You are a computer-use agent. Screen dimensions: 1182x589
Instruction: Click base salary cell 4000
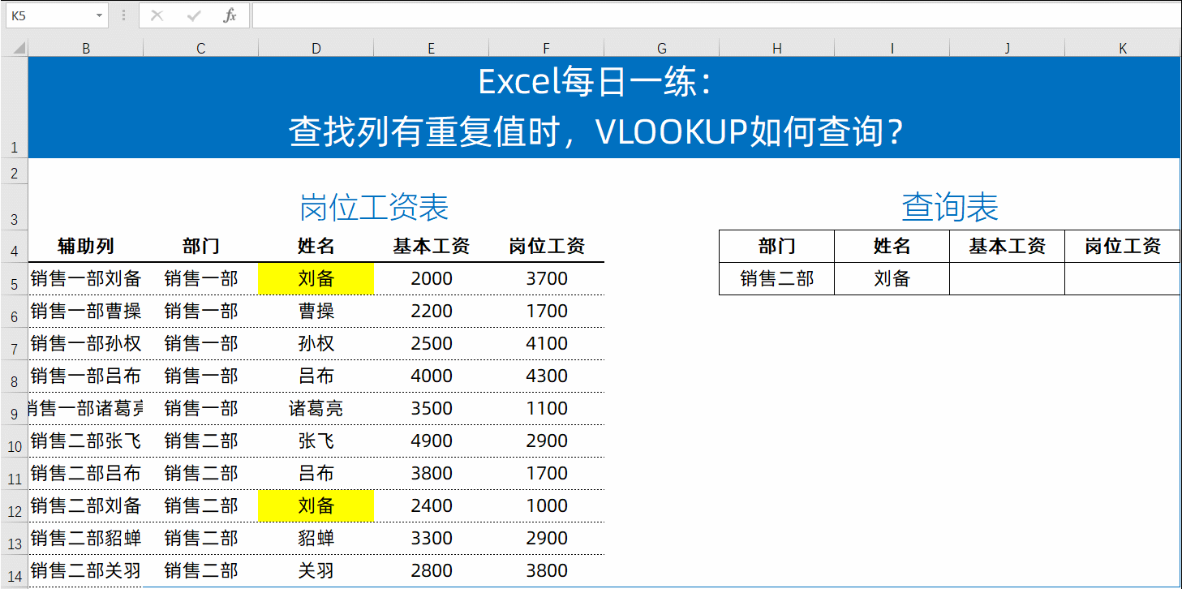[432, 376]
